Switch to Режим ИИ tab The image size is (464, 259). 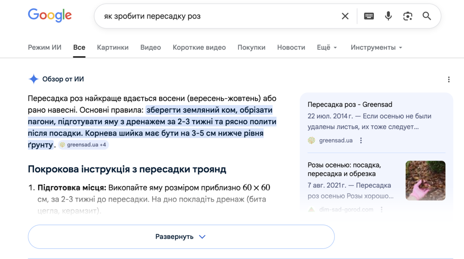tap(44, 47)
